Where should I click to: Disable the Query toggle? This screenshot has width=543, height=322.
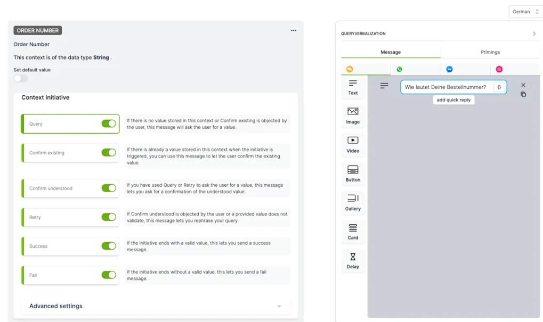coord(109,123)
